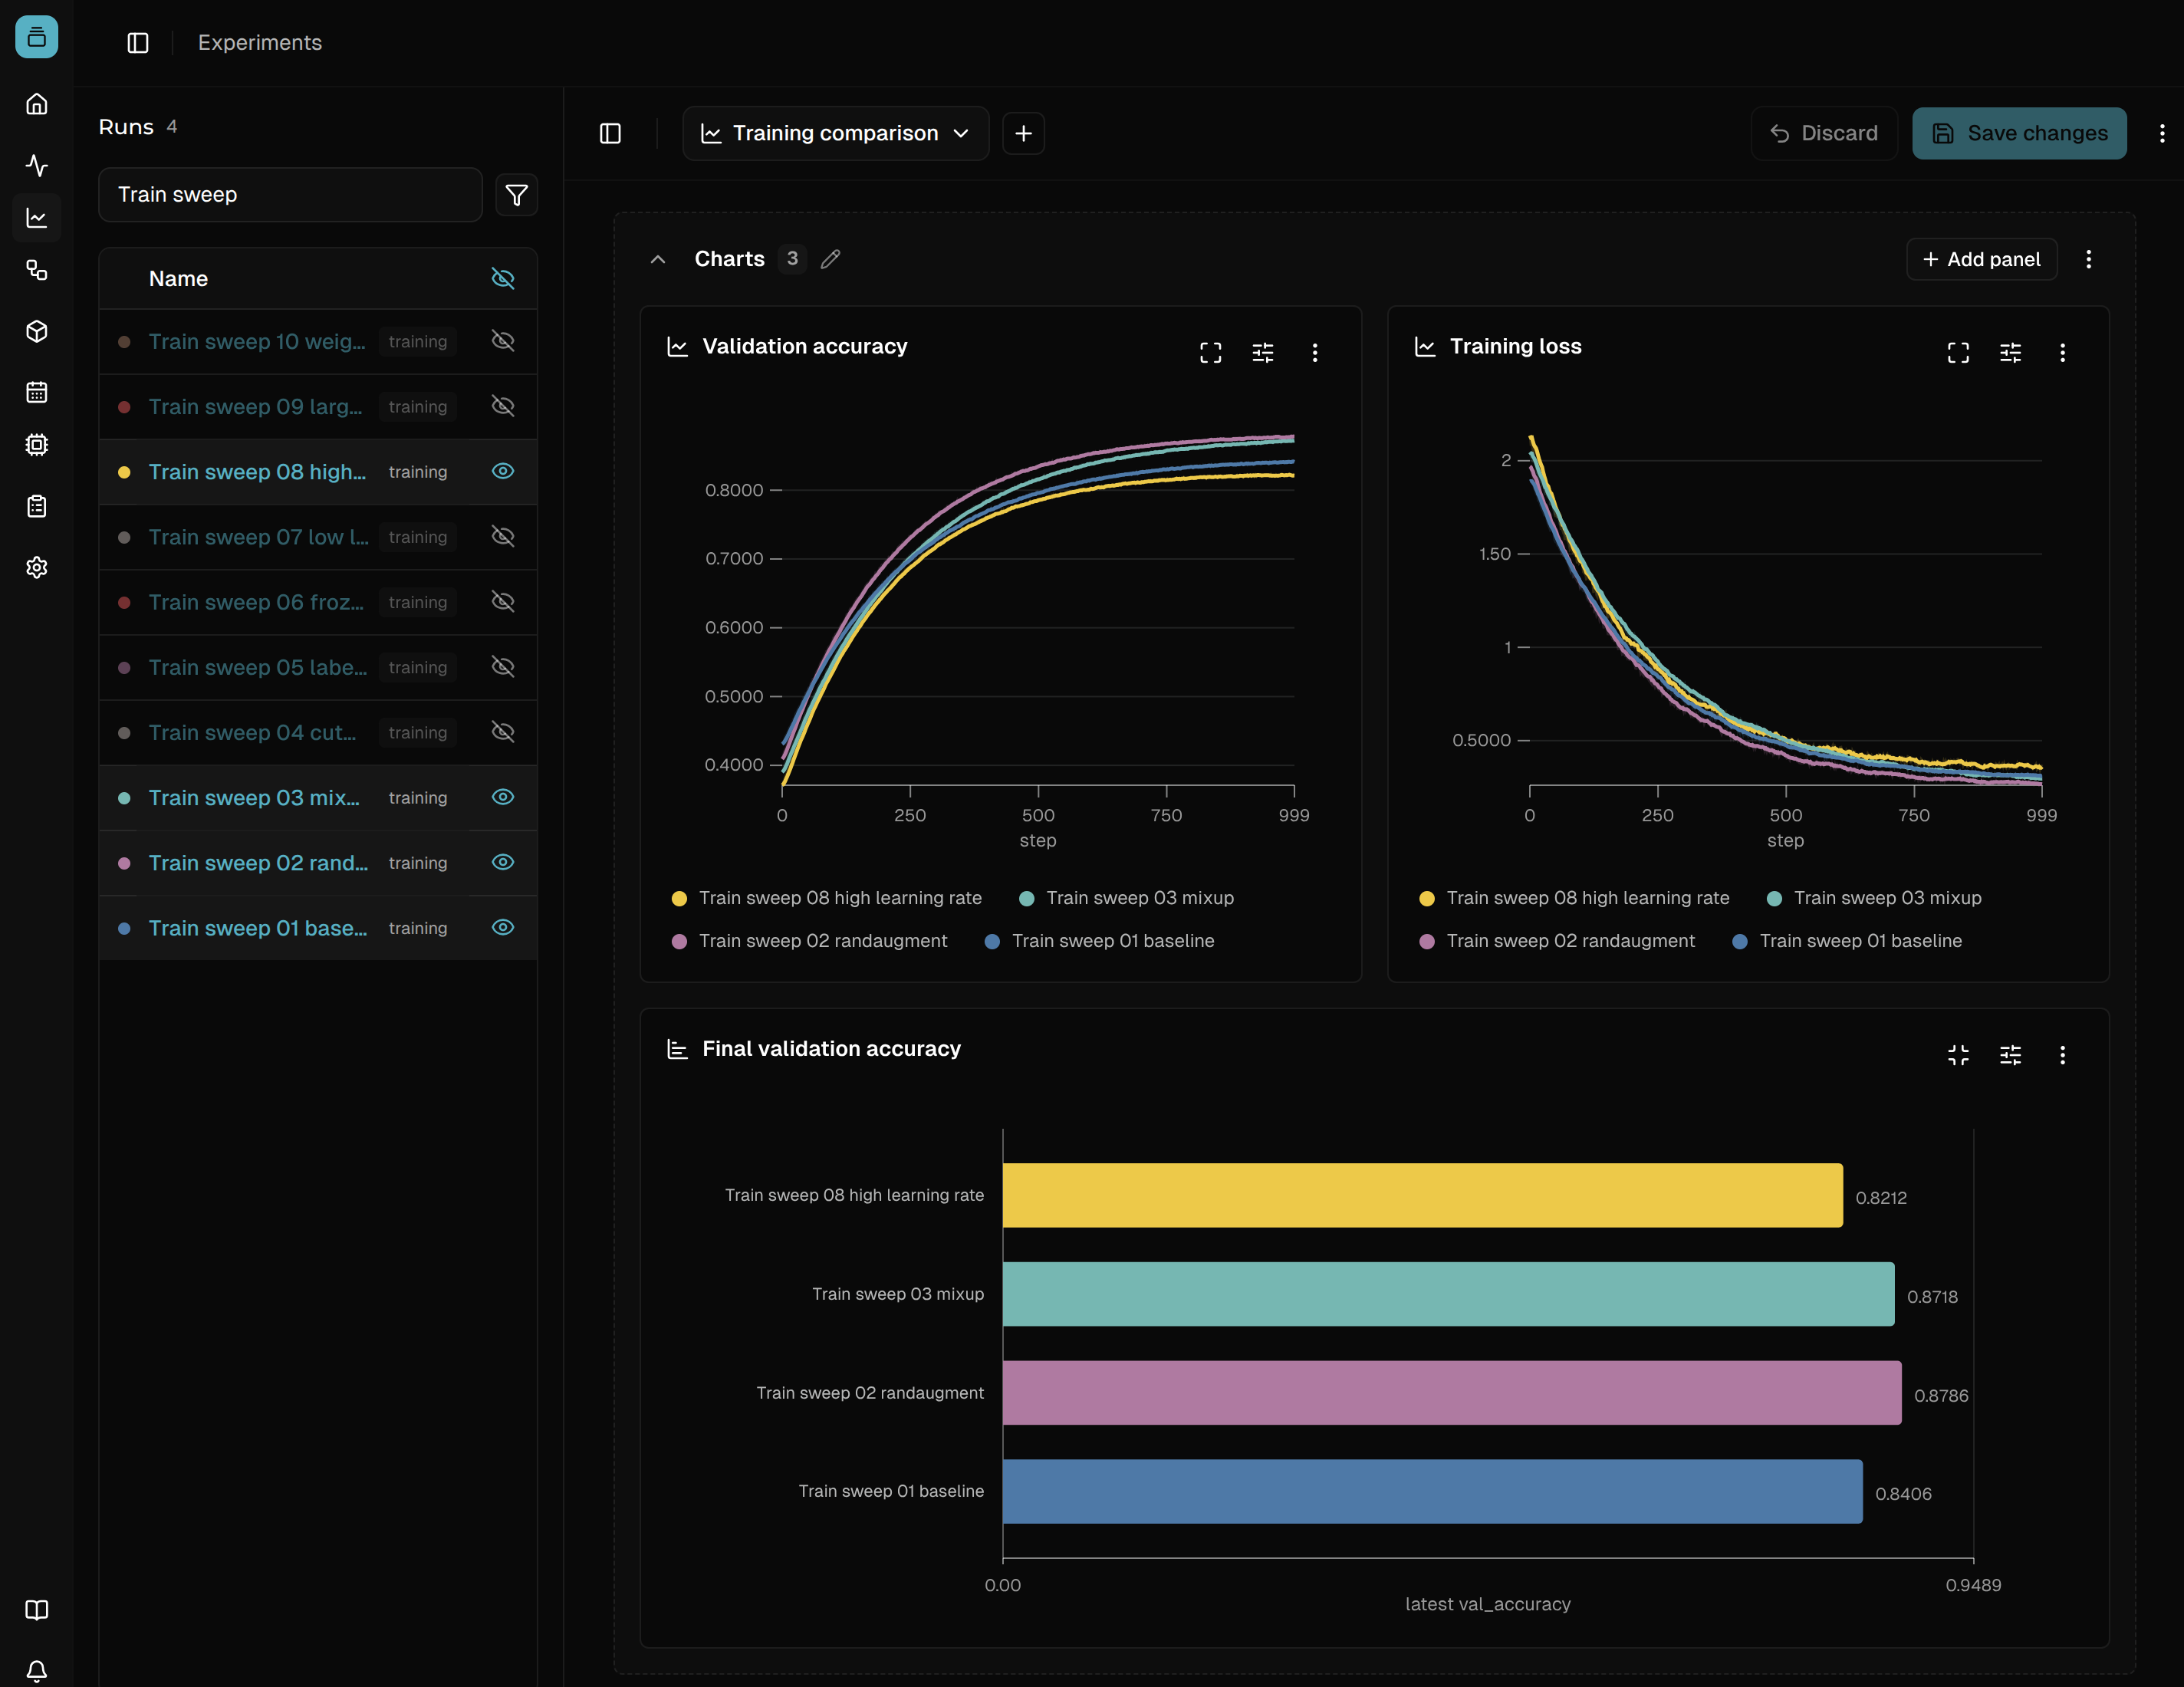Click Save changes button

[2019, 133]
